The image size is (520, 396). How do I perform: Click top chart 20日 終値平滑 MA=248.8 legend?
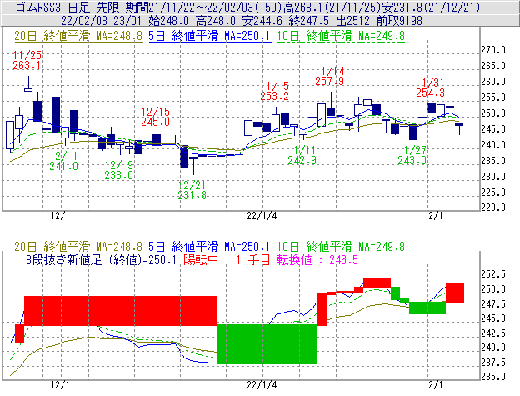78,36
